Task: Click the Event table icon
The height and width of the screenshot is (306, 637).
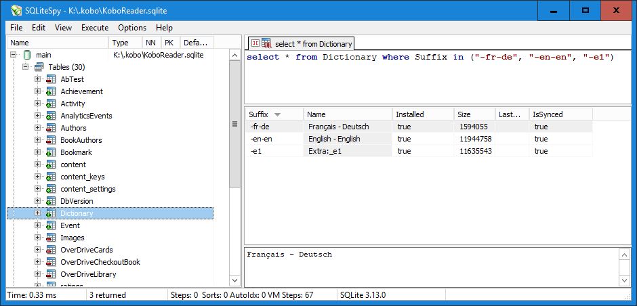Action: 51,225
